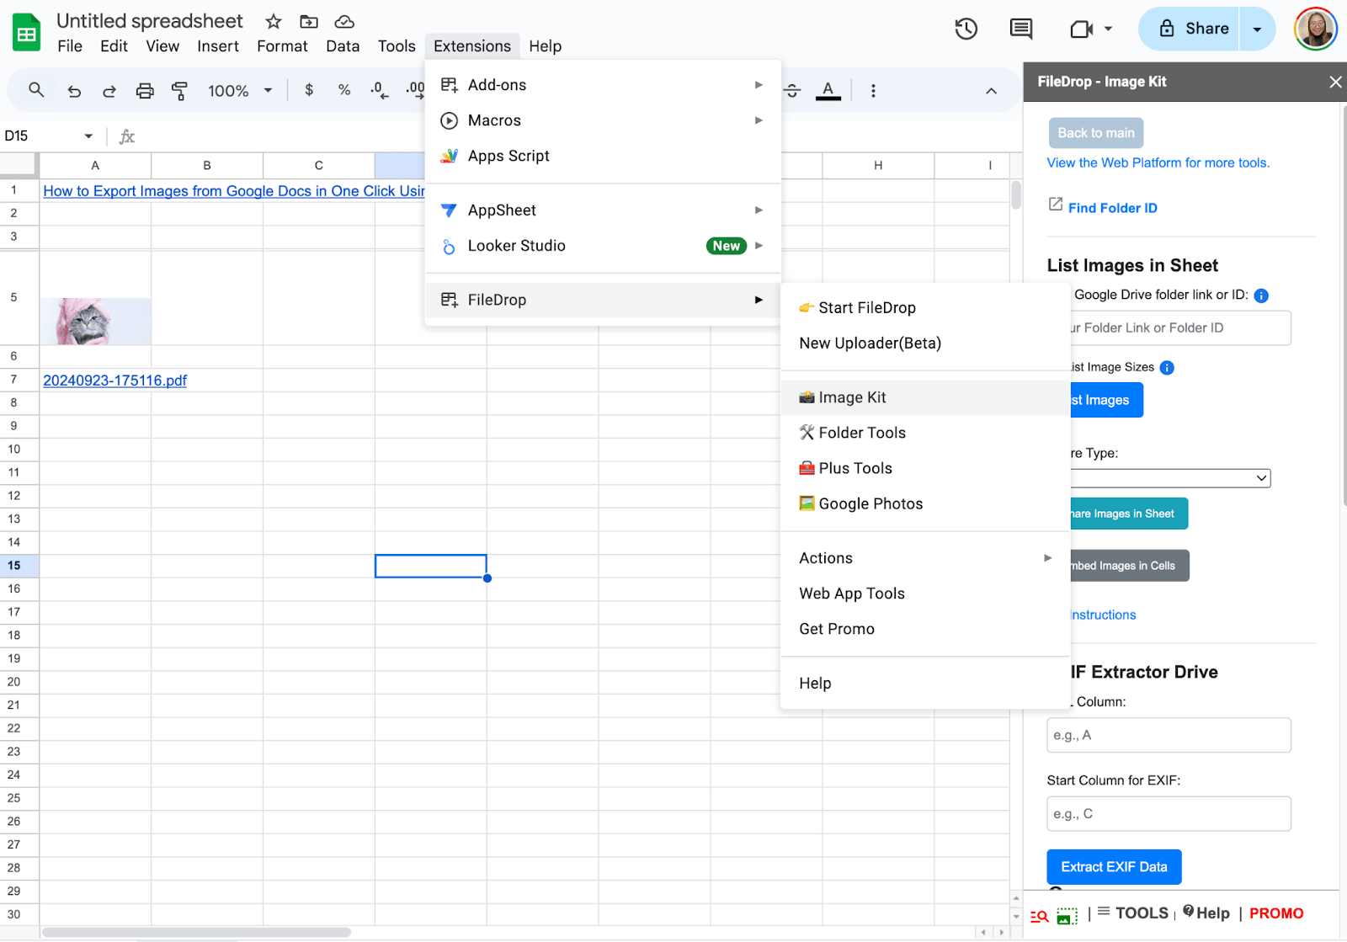This screenshot has width=1347, height=942.
Task: Open the info icon beside folder link label
Action: 1261,295
